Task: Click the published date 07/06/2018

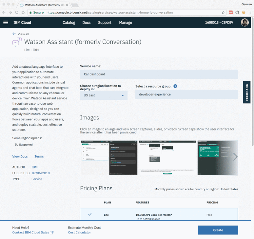Action: [41, 173]
